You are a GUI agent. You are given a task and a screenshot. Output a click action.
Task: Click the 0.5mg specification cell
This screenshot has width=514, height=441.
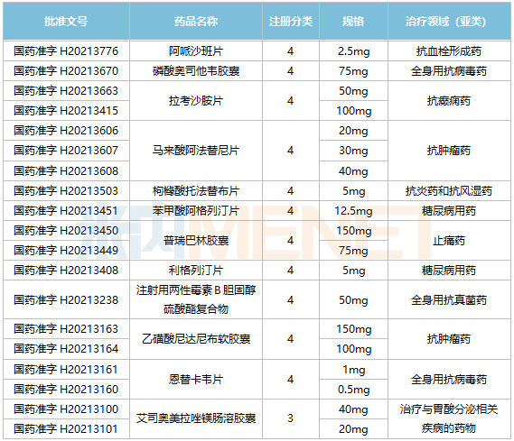354,390
